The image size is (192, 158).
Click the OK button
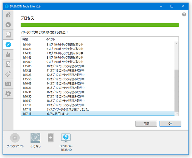(x=170, y=123)
